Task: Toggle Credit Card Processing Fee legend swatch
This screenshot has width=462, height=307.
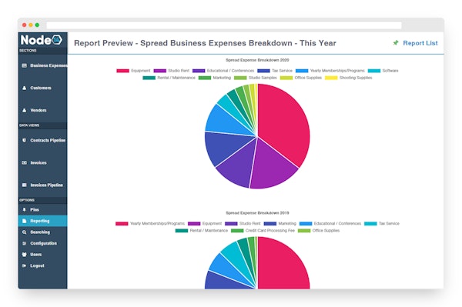Action: (x=237, y=231)
